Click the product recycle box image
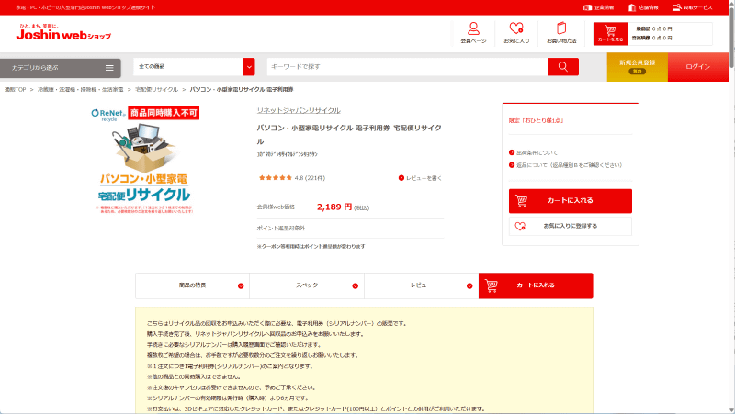This screenshot has height=414, width=735. (145, 161)
